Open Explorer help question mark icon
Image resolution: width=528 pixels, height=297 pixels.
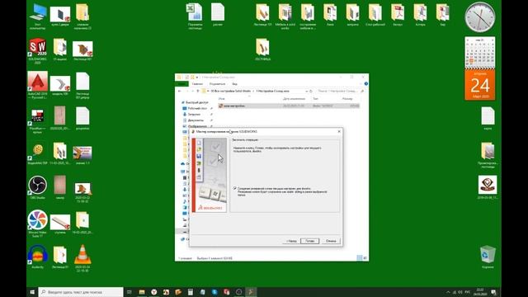tap(366, 84)
